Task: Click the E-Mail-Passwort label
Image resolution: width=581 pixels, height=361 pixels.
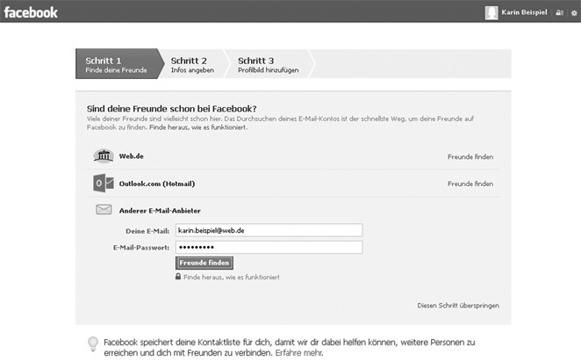Action: click(141, 248)
